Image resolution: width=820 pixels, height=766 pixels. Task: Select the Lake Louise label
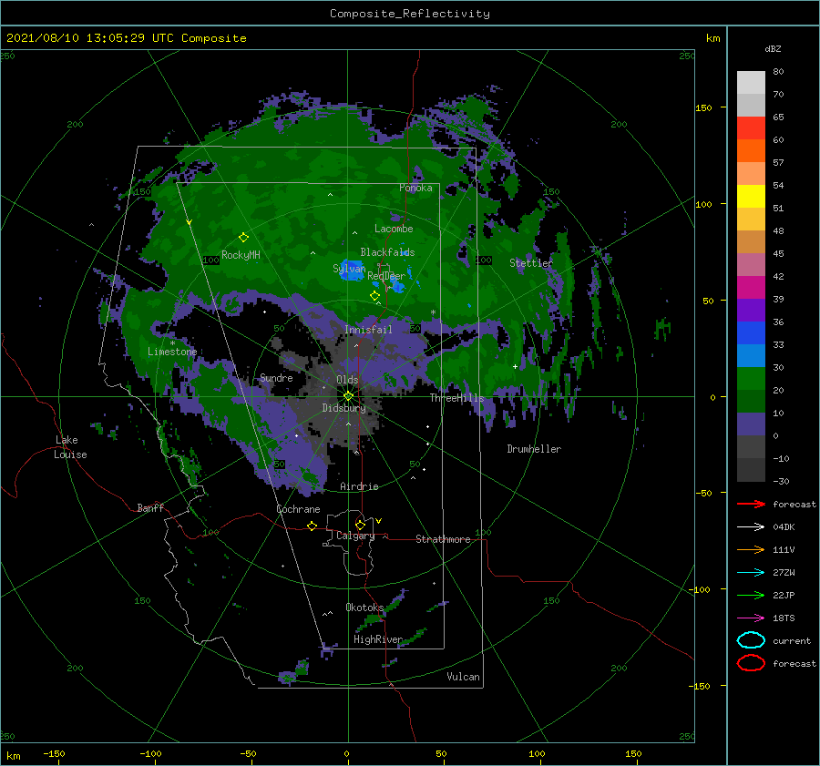click(x=70, y=447)
